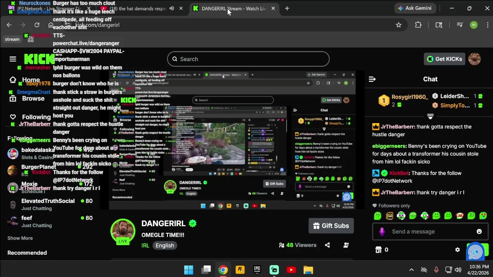Open File Explorer from taskbar

click(x=308, y=270)
